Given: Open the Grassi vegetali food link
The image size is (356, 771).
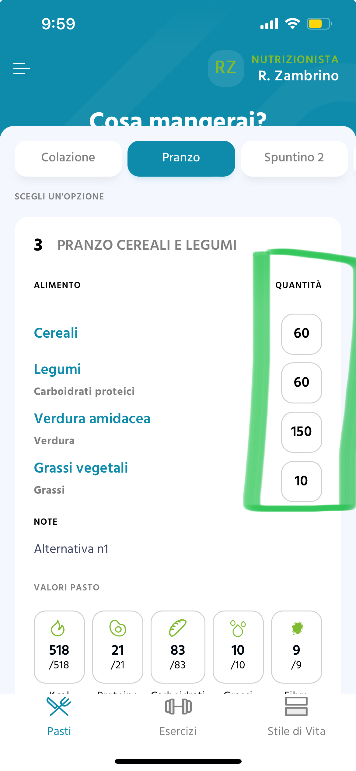Looking at the screenshot, I should click(x=81, y=468).
